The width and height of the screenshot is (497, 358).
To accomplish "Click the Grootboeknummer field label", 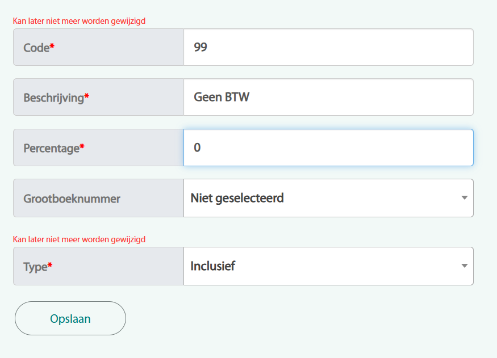I will point(72,199).
